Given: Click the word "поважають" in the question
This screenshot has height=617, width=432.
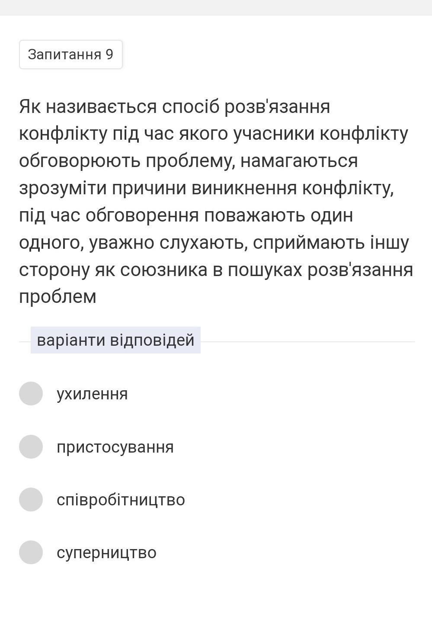Looking at the screenshot, I should (x=255, y=215).
